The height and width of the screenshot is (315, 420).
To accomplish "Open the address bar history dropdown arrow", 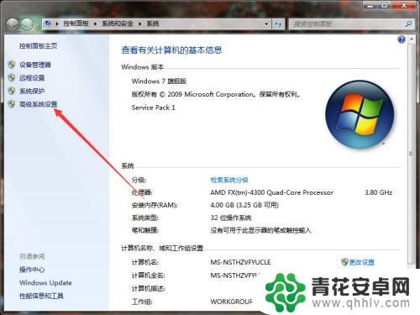I will click(266, 24).
